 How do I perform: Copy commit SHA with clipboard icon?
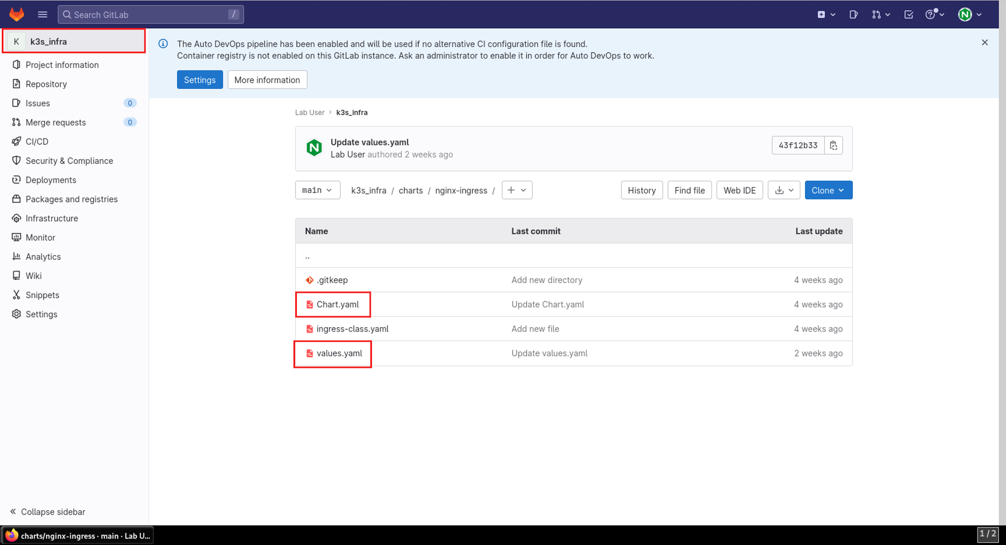833,145
